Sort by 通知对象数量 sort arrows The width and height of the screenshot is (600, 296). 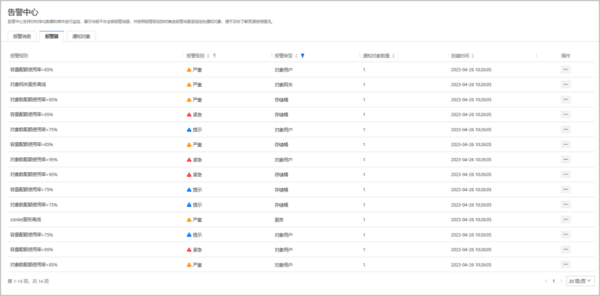point(393,56)
